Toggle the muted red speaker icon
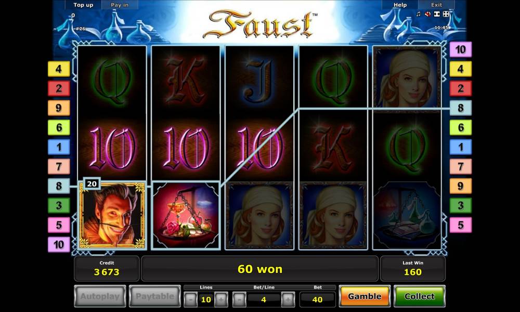The height and width of the screenshot is (312, 520). (428, 14)
